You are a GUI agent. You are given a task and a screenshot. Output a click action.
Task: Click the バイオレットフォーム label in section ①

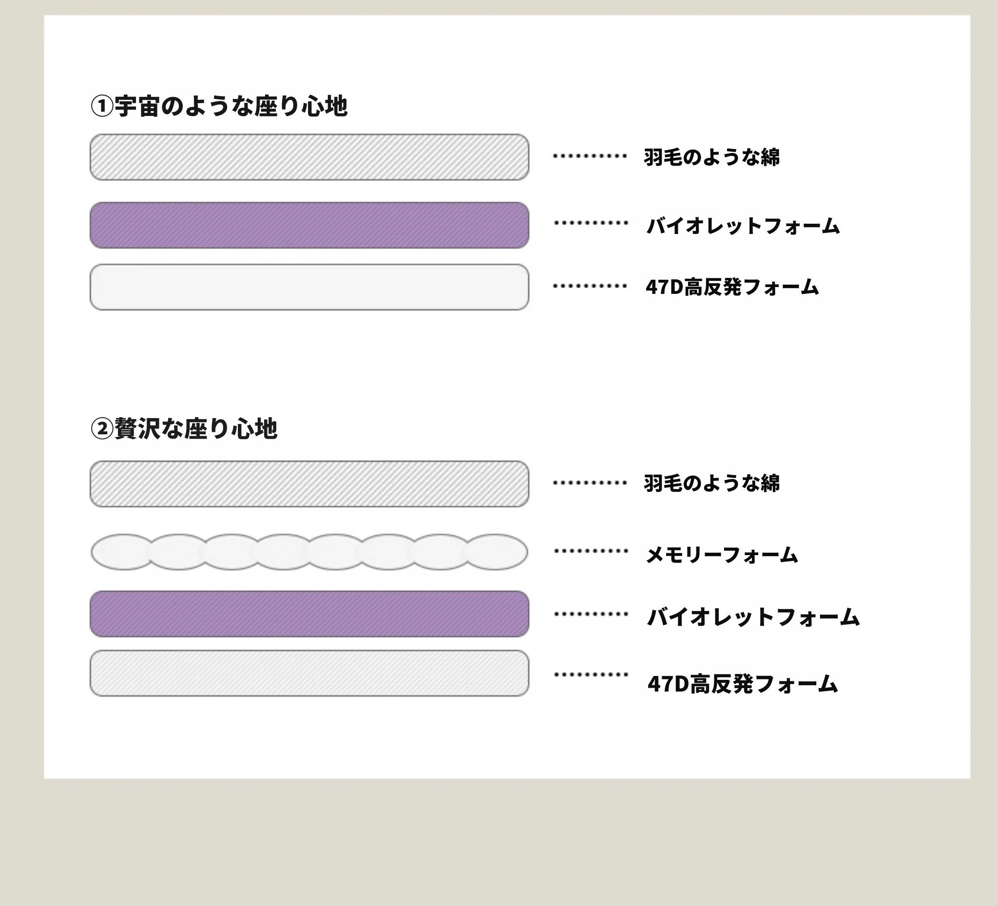(x=743, y=226)
